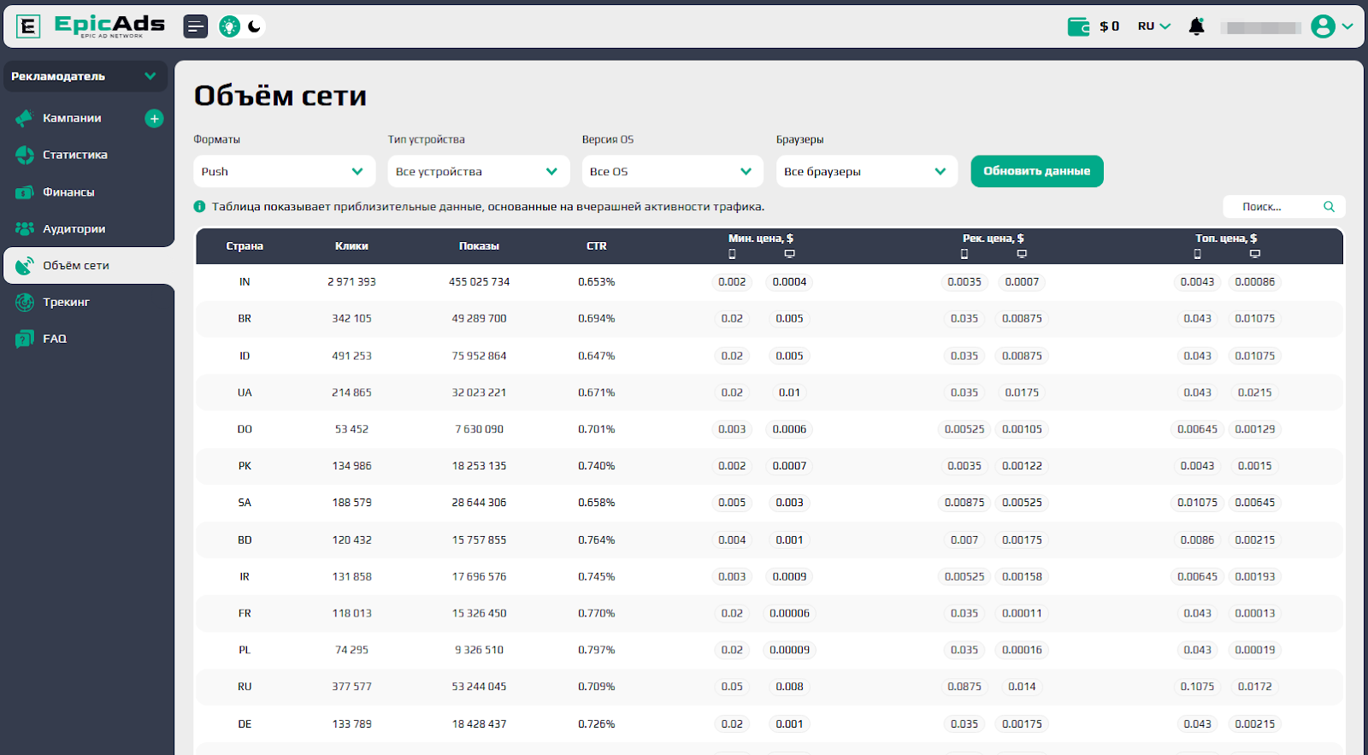Sort by Клики column header

pyautogui.click(x=351, y=246)
